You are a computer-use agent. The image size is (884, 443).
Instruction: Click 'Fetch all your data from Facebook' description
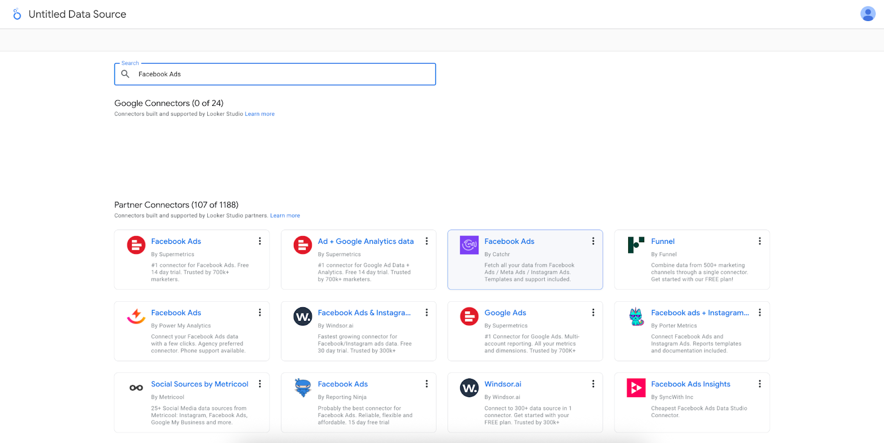[529, 273]
